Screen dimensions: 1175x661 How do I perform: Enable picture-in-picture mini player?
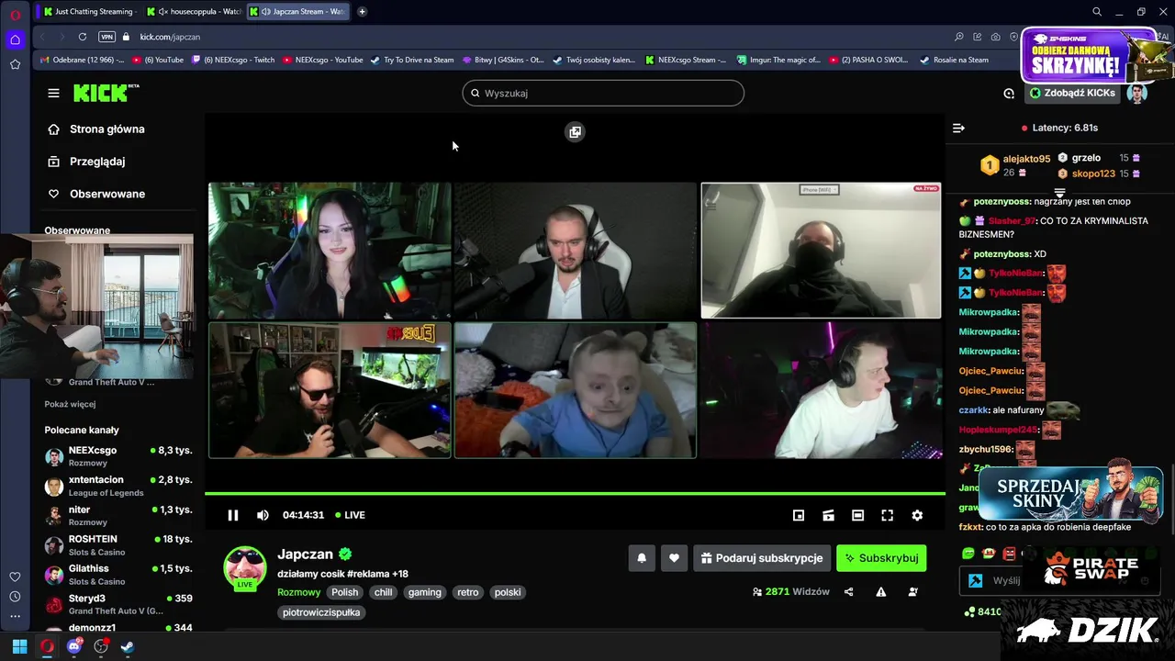tap(799, 516)
